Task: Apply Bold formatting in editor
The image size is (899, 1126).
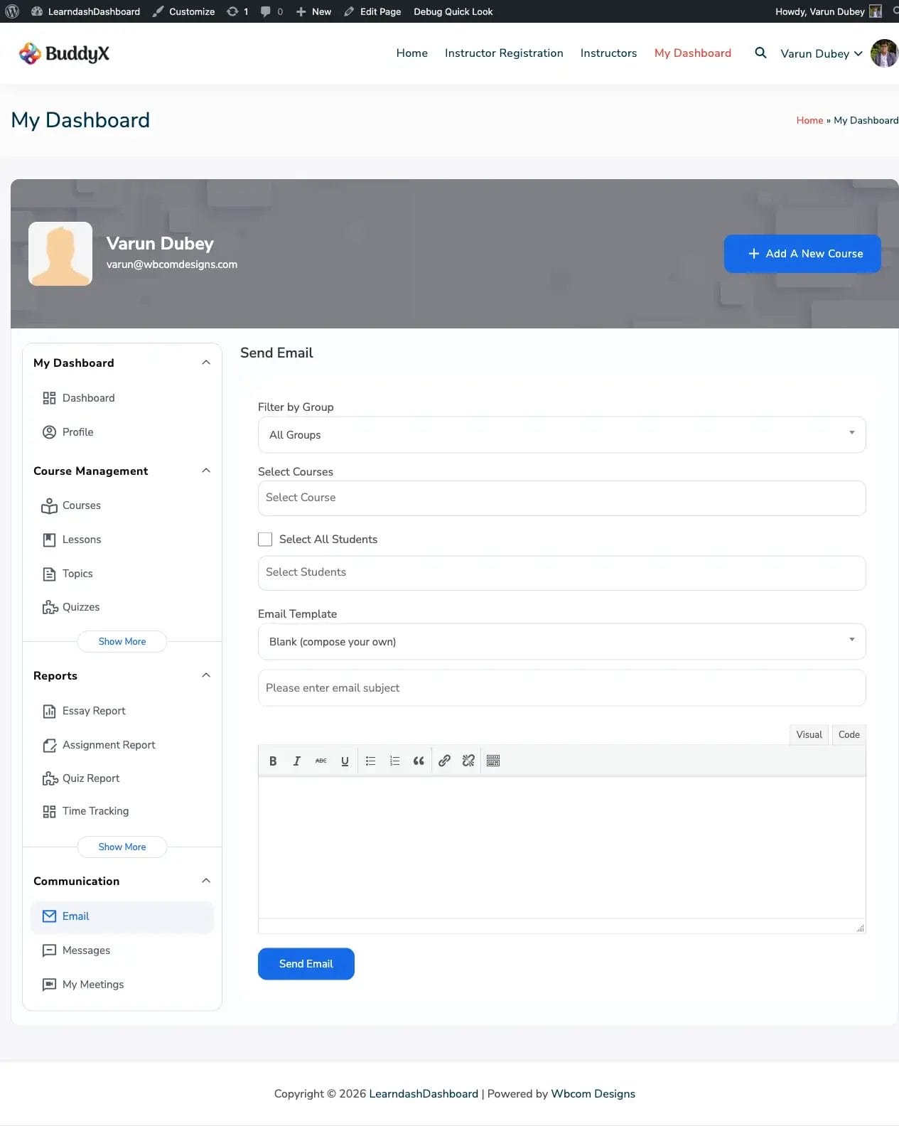Action: 273,761
